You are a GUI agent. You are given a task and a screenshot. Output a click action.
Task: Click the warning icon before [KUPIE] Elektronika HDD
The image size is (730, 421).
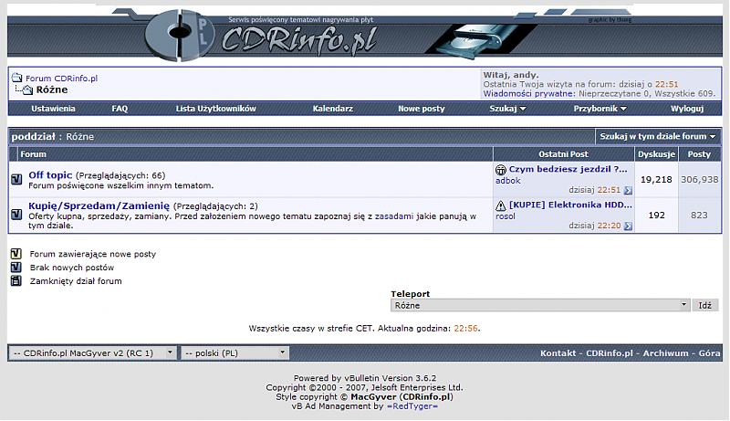pyautogui.click(x=500, y=205)
